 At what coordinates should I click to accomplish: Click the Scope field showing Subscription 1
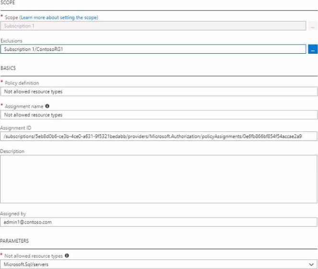click(x=153, y=26)
